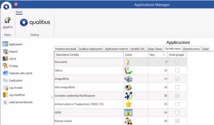Sort by the Seq. column header
214x125 pixels.
coord(157,55)
